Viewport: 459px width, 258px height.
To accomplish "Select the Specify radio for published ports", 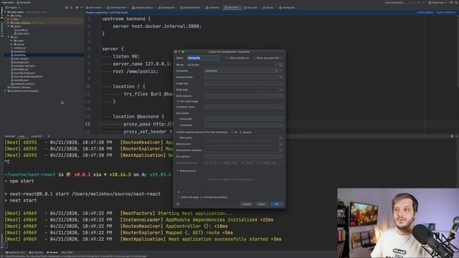I will (x=241, y=132).
